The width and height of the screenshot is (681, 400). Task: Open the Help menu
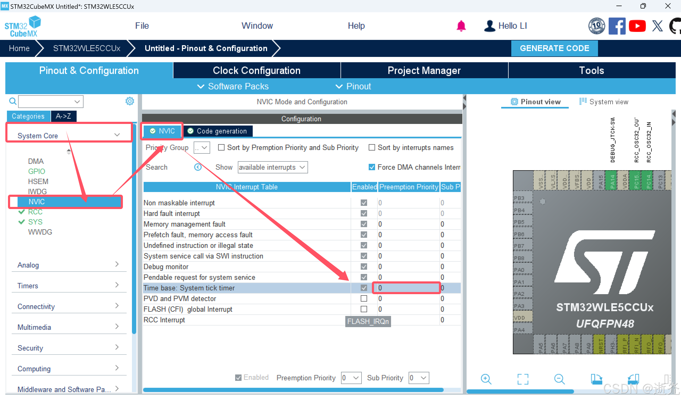356,26
